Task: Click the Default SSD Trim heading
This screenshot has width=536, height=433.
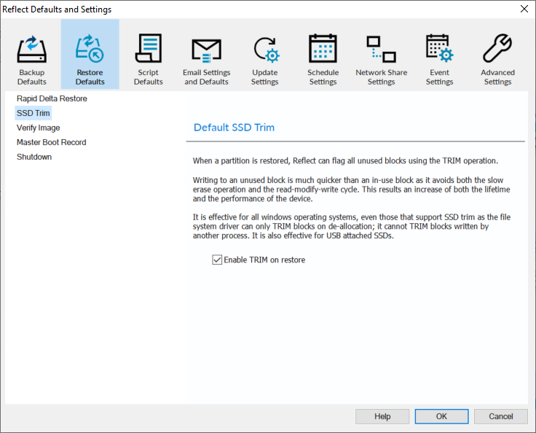Action: tap(234, 128)
